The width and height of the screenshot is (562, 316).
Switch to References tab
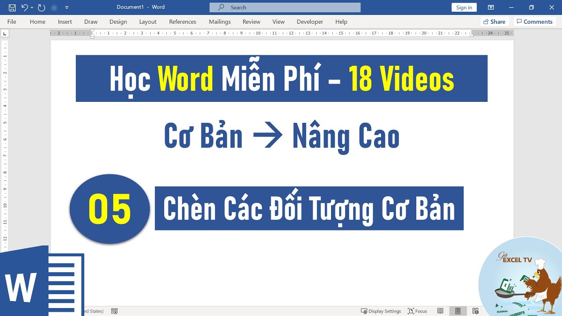coord(183,22)
